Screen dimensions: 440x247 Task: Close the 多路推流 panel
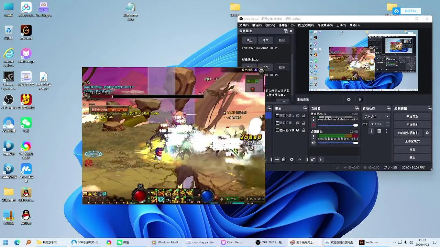click(291, 31)
